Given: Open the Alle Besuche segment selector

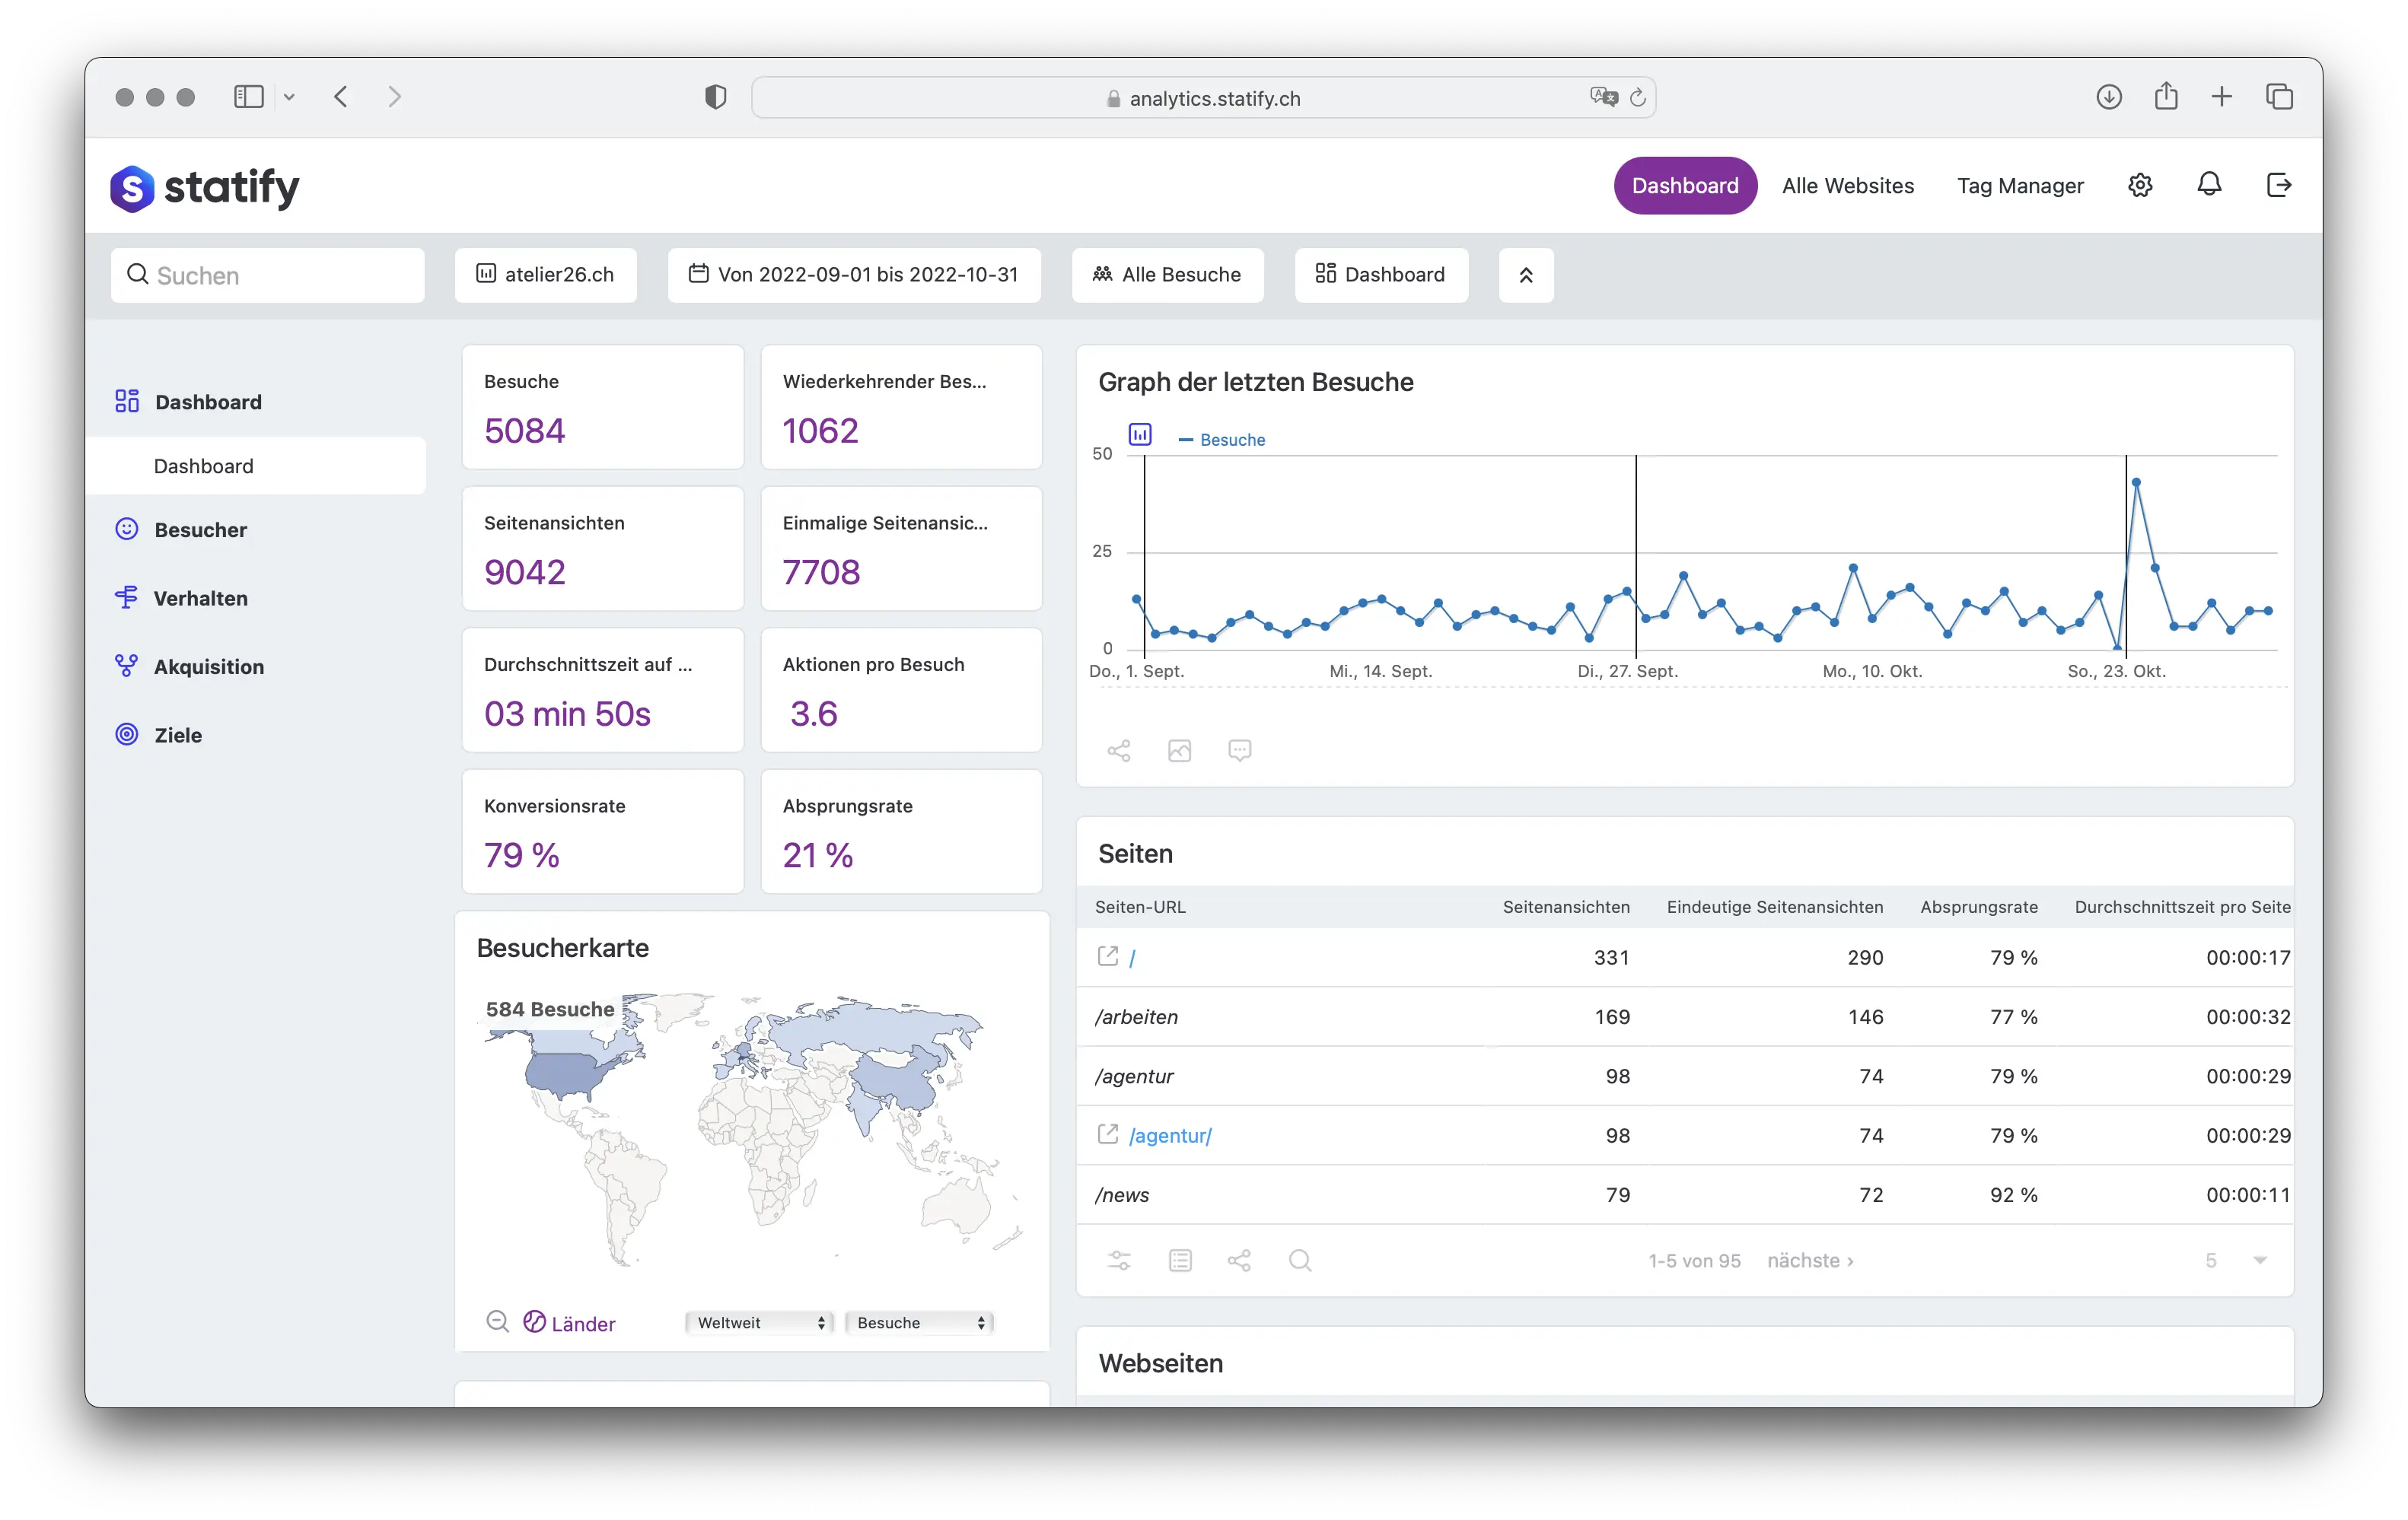Looking at the screenshot, I should pos(1168,275).
